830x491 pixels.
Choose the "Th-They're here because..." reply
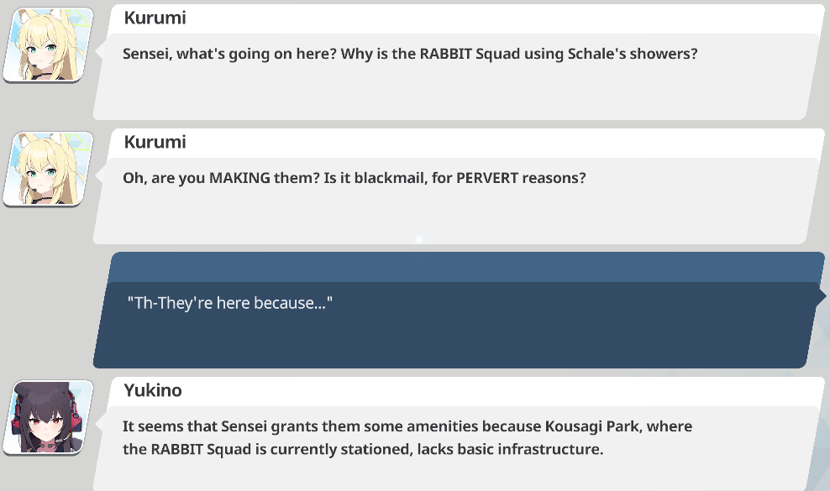(230, 303)
